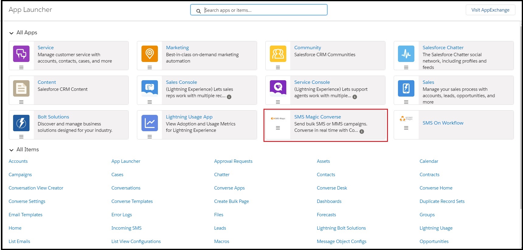Show info for Sales Console description
523x250 pixels.
229,97
